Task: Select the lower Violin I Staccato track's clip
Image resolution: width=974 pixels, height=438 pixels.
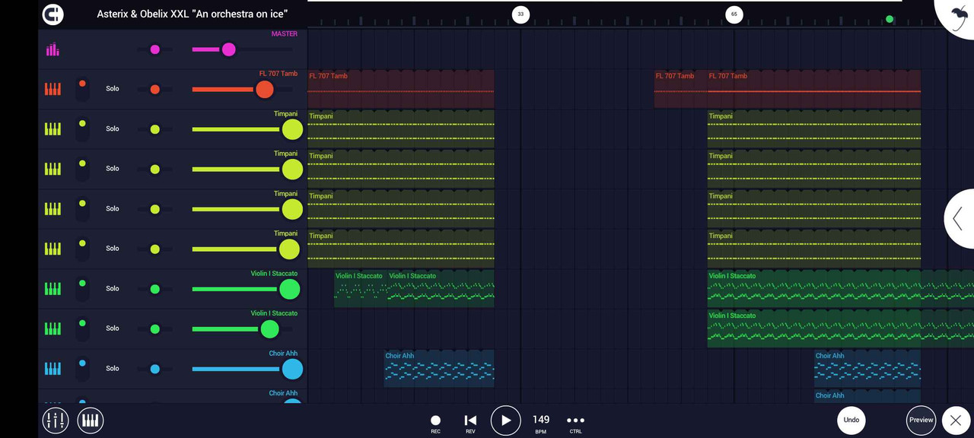Action: coord(841,328)
